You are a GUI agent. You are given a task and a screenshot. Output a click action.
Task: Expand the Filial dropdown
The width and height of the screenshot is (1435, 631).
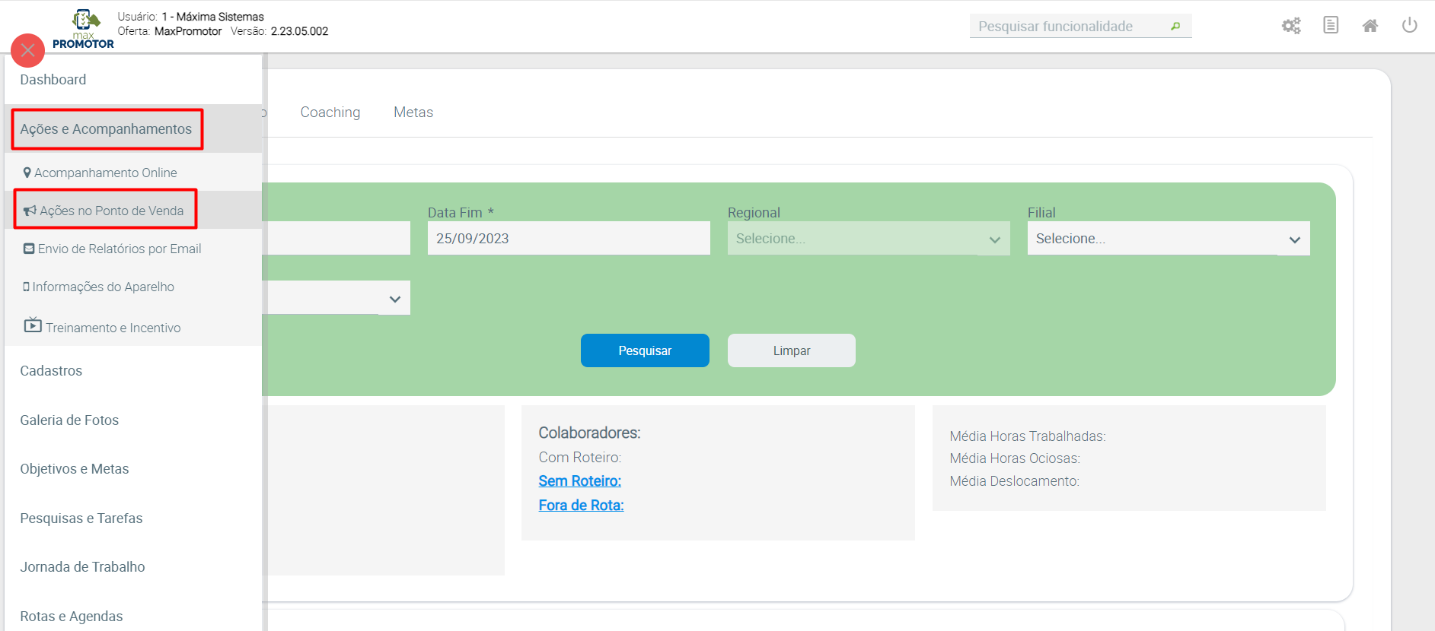(1168, 239)
